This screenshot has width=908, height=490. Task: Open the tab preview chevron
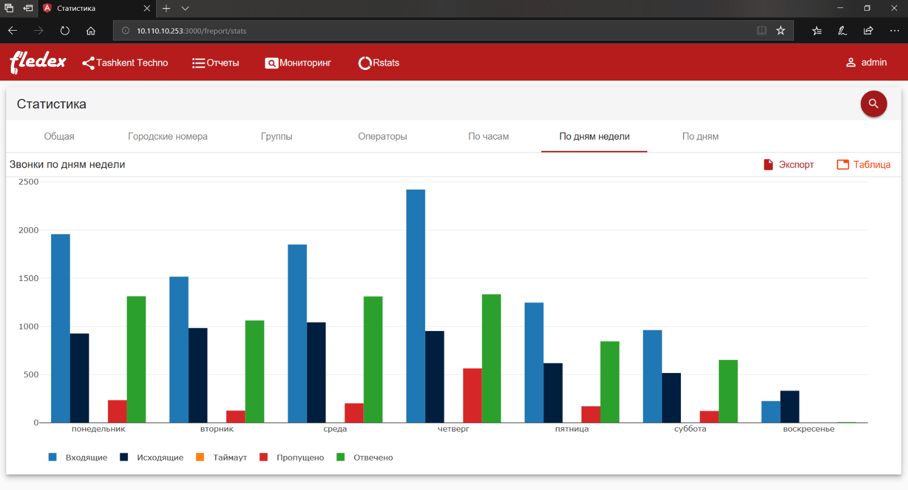point(185,9)
